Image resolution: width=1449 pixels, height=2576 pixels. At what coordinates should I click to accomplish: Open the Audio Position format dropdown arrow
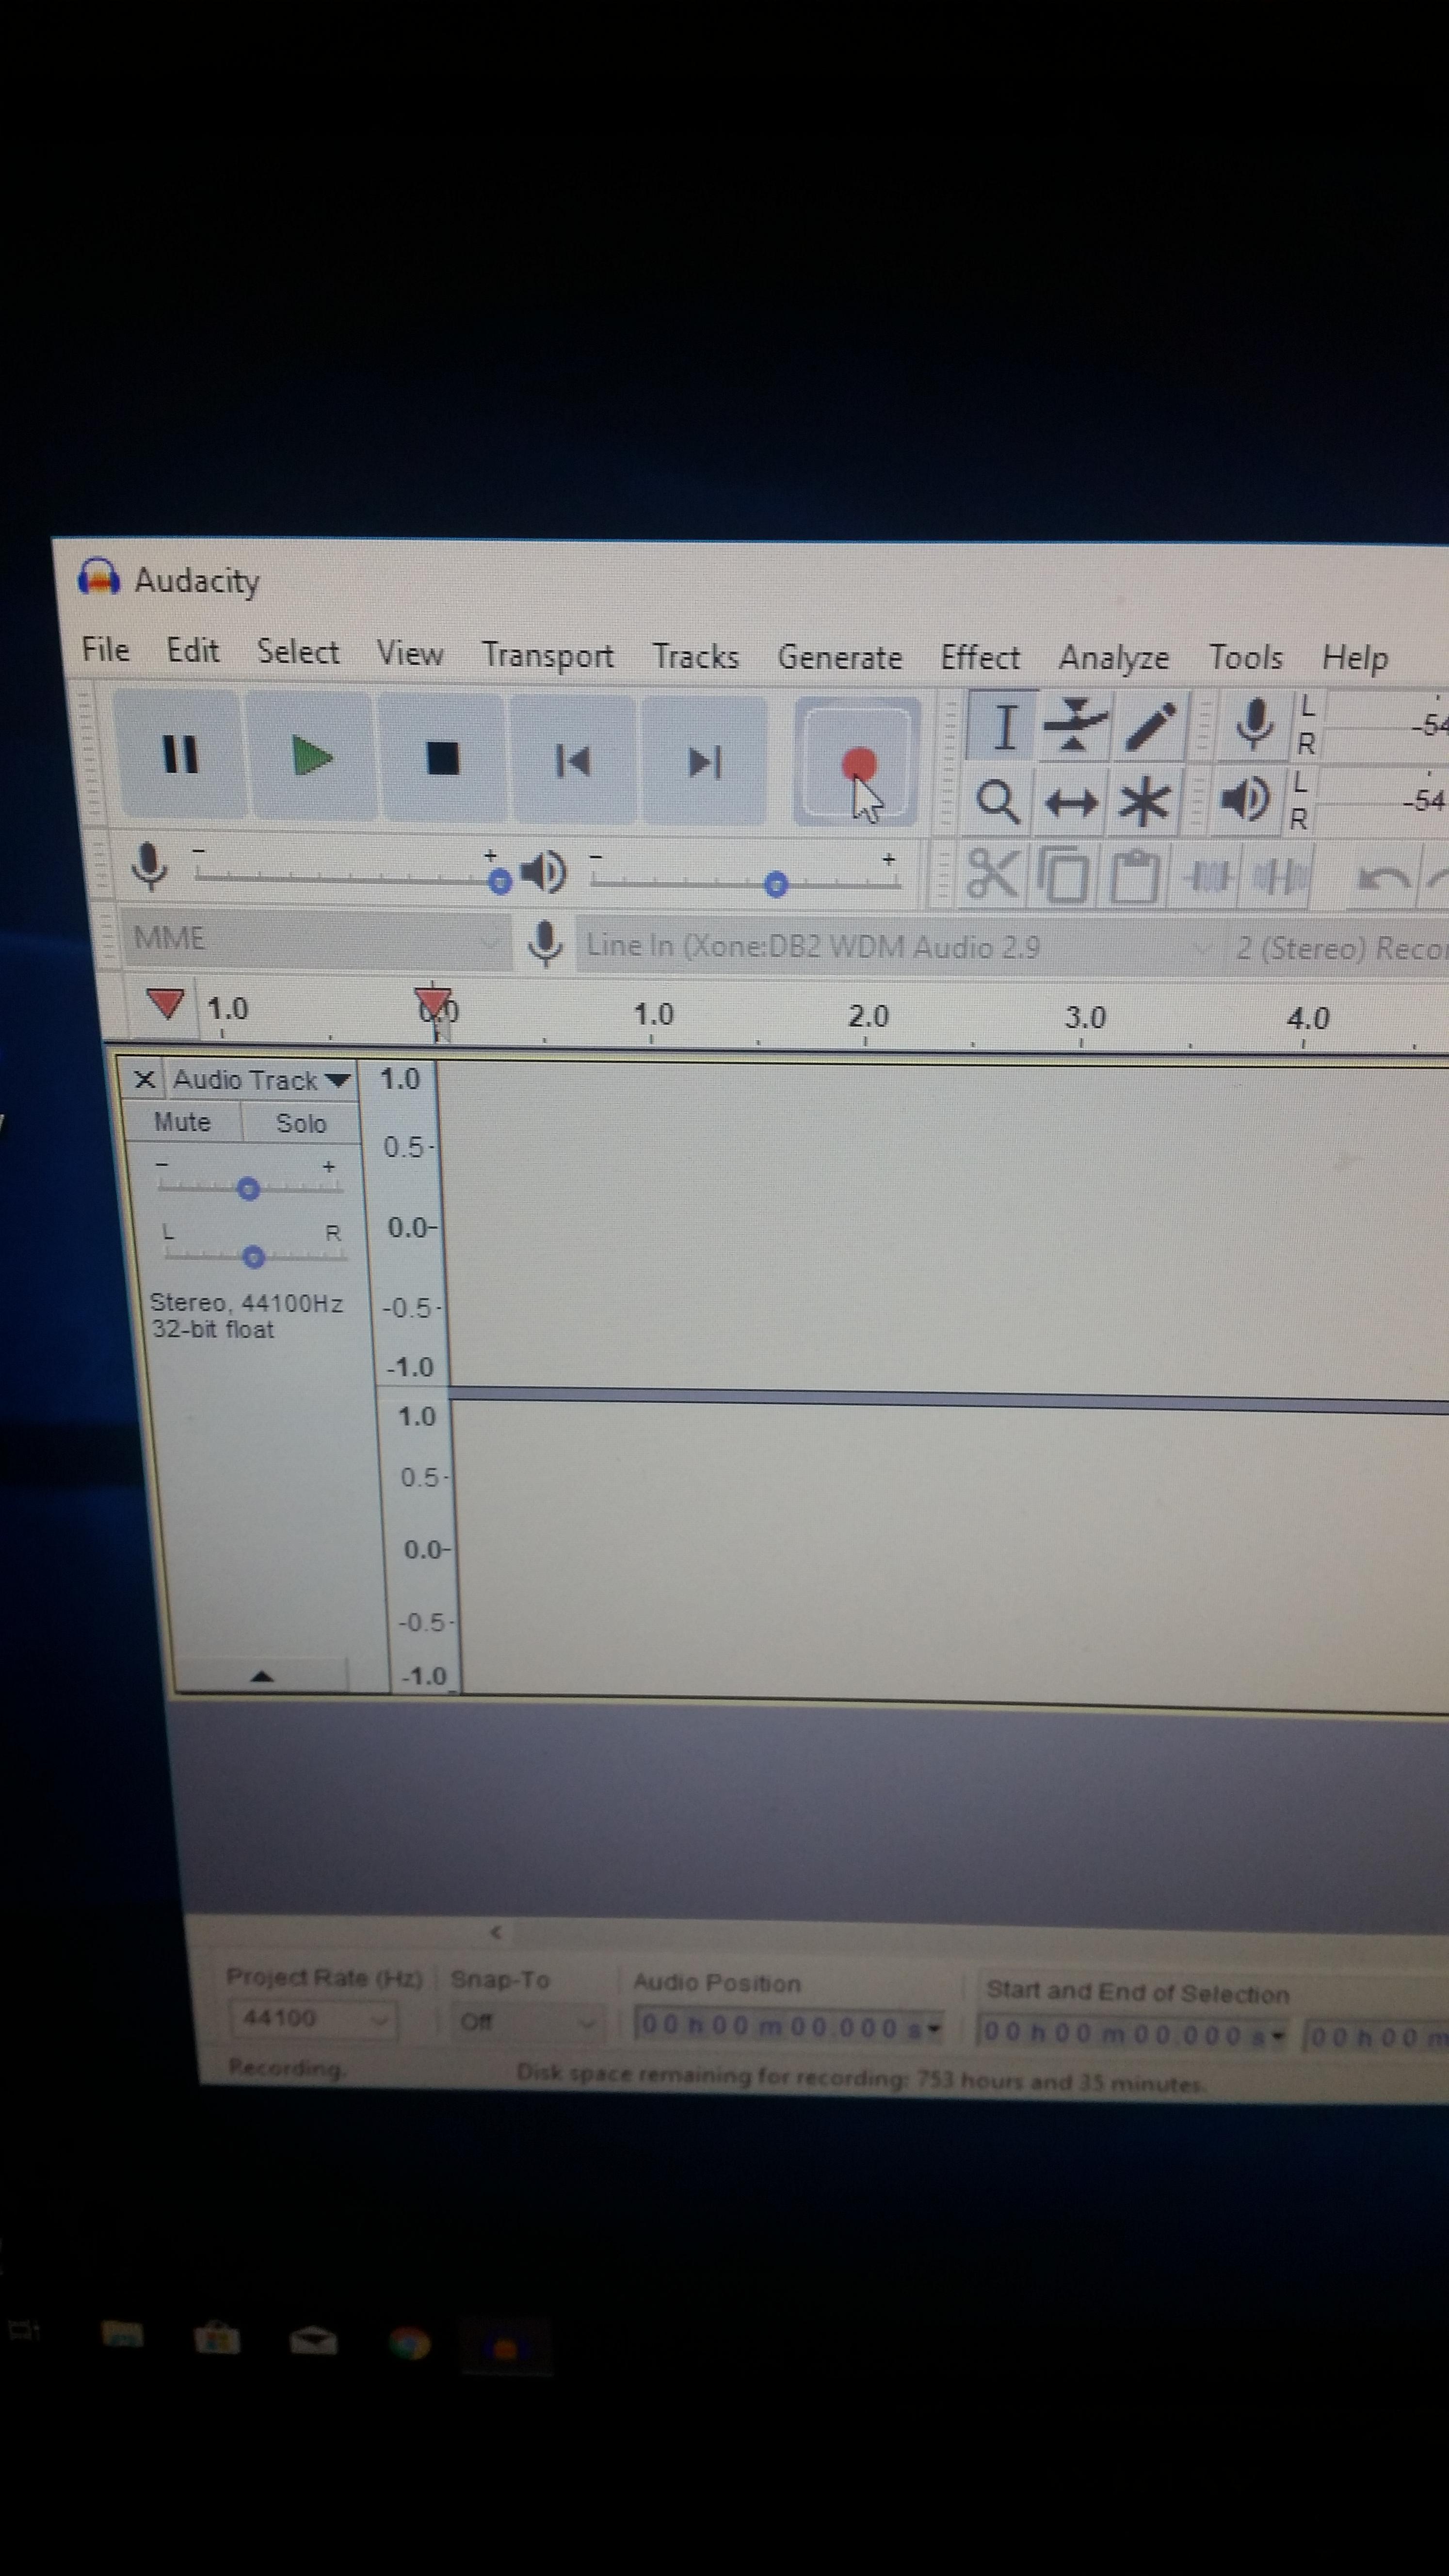pyautogui.click(x=934, y=2029)
